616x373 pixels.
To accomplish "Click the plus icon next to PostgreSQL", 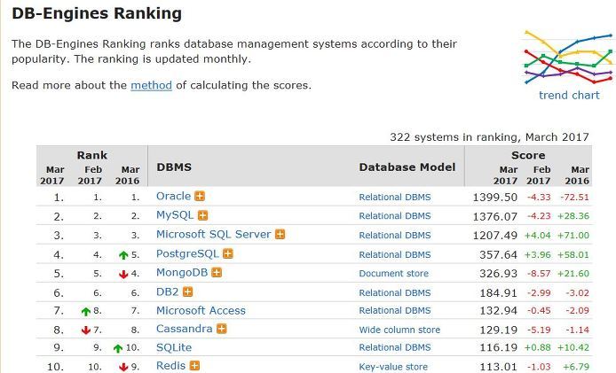I will 228,253.
